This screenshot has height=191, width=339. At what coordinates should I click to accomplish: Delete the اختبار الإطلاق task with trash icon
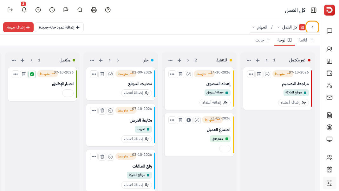(x=24, y=74)
